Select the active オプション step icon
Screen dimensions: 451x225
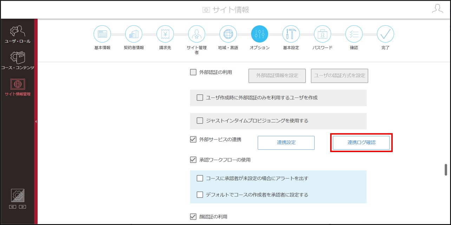260,34
